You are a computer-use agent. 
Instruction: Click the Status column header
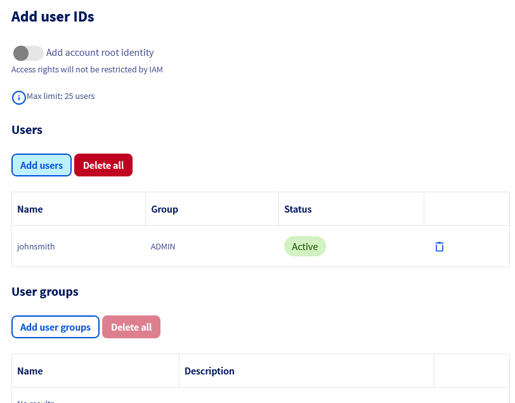[298, 209]
